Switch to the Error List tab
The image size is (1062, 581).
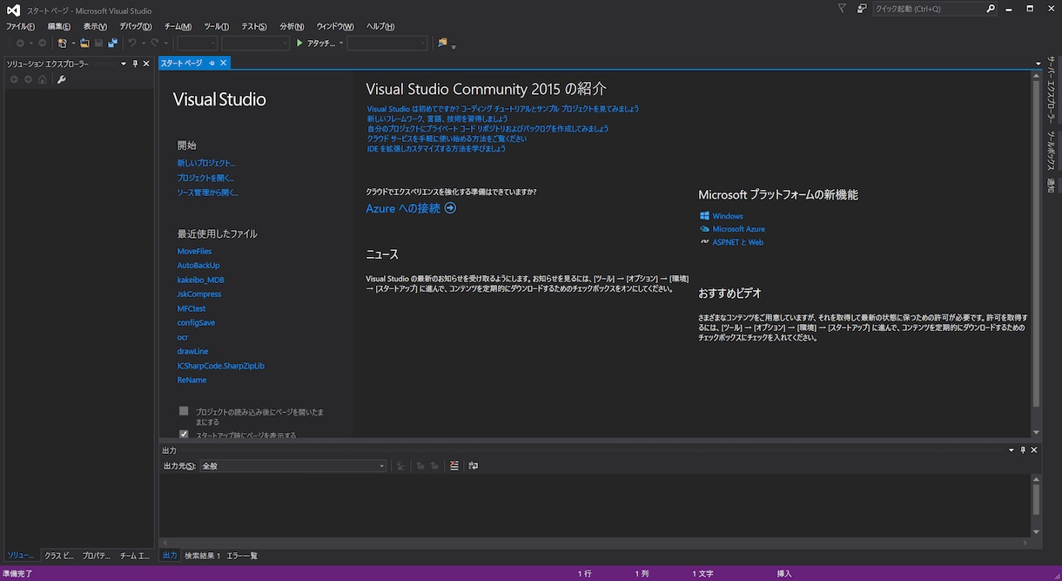click(242, 556)
